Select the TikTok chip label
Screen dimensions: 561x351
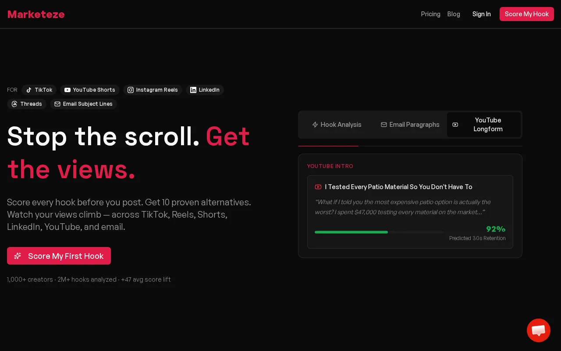point(43,90)
